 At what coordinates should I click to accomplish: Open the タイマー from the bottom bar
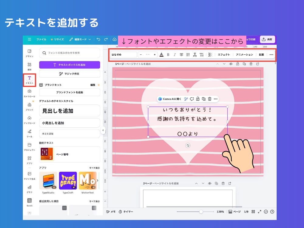click(126, 212)
